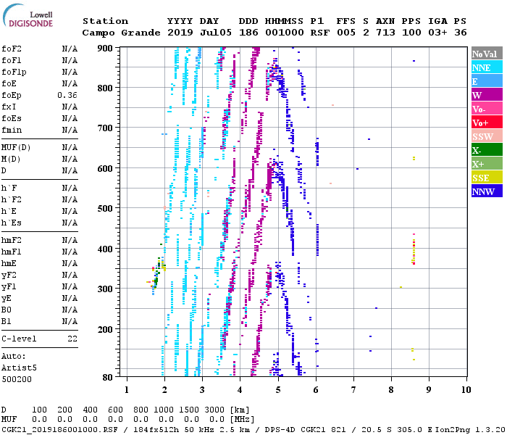Click the 10 MHz frequency axis label

point(466,390)
